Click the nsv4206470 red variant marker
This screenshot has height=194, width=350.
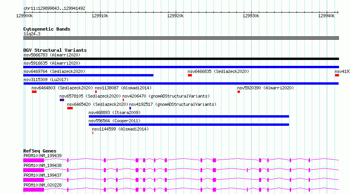pos(123,100)
